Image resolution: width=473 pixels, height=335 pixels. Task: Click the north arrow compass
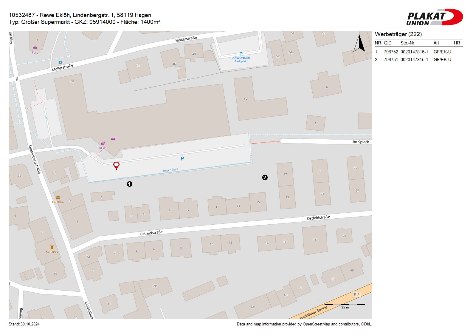(360, 44)
